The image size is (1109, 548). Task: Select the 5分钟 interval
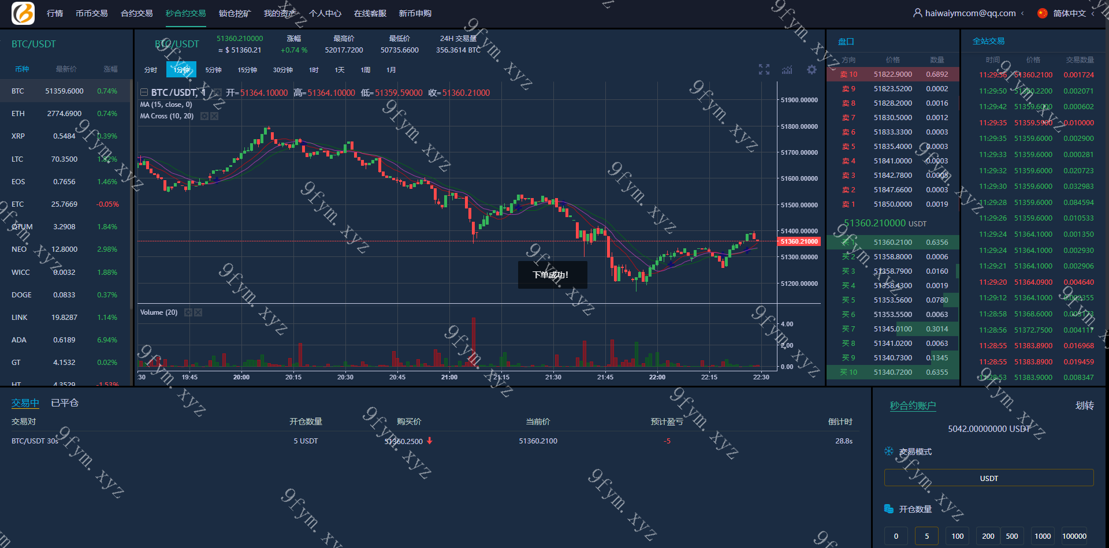214,70
